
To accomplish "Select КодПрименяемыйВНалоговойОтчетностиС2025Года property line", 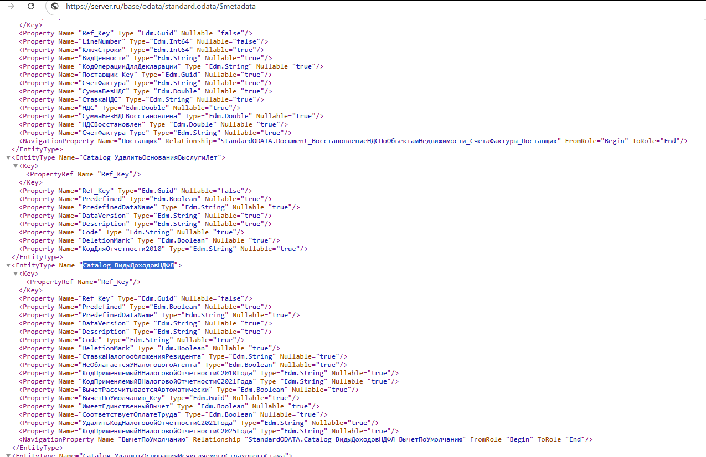I will (x=209, y=431).
